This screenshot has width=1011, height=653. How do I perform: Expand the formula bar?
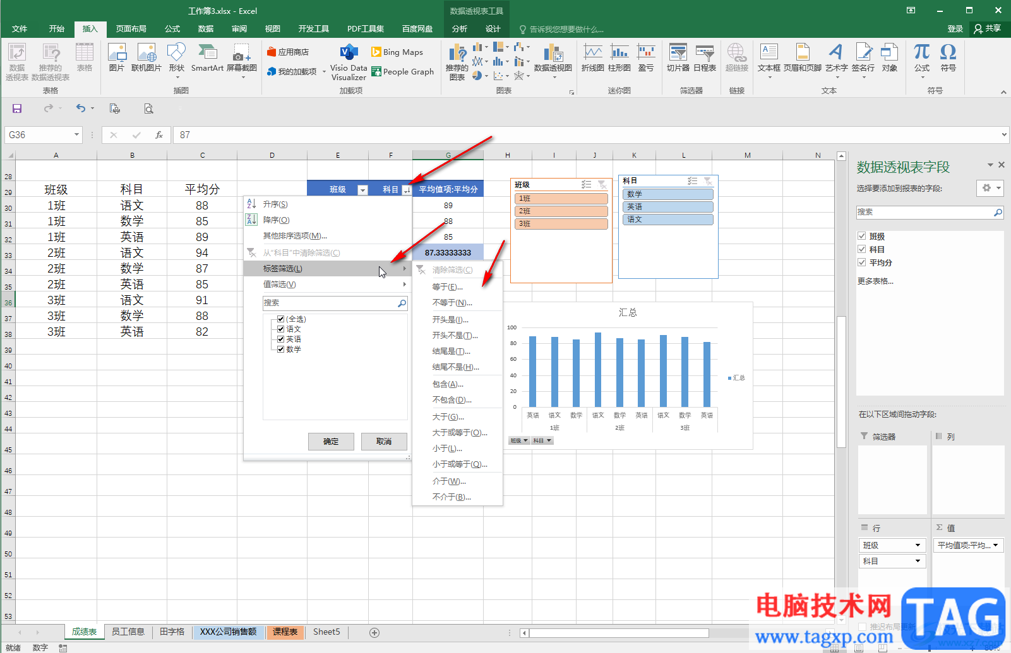[1004, 134]
